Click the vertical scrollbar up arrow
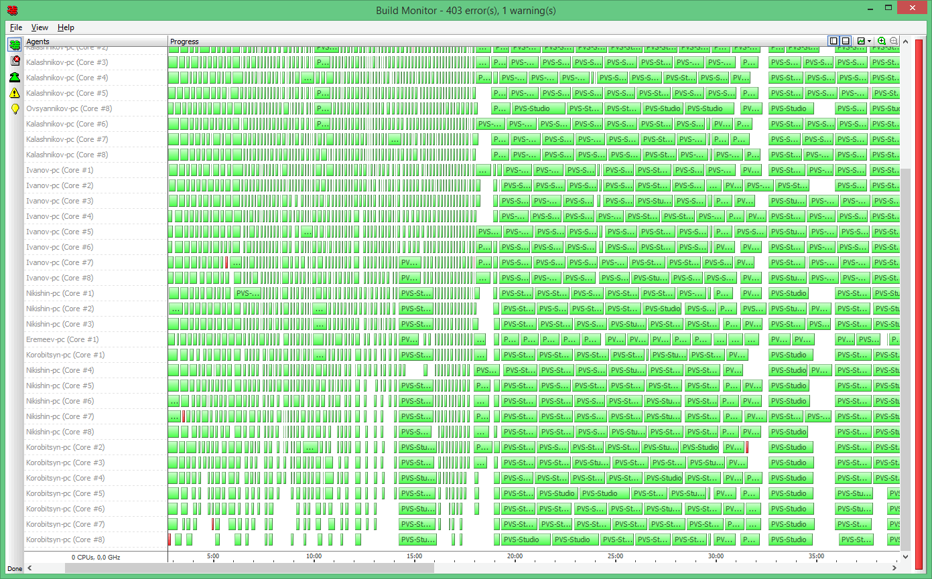 click(x=905, y=42)
